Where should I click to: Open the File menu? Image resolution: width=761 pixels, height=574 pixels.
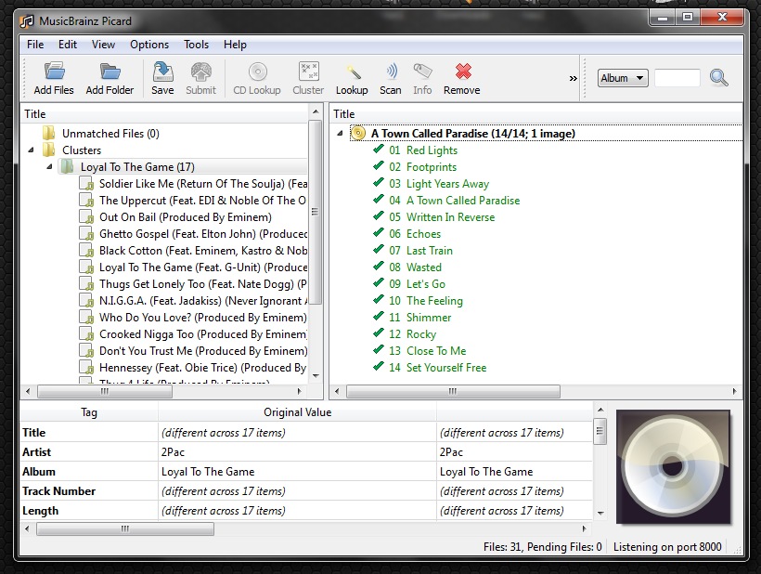[x=35, y=45]
